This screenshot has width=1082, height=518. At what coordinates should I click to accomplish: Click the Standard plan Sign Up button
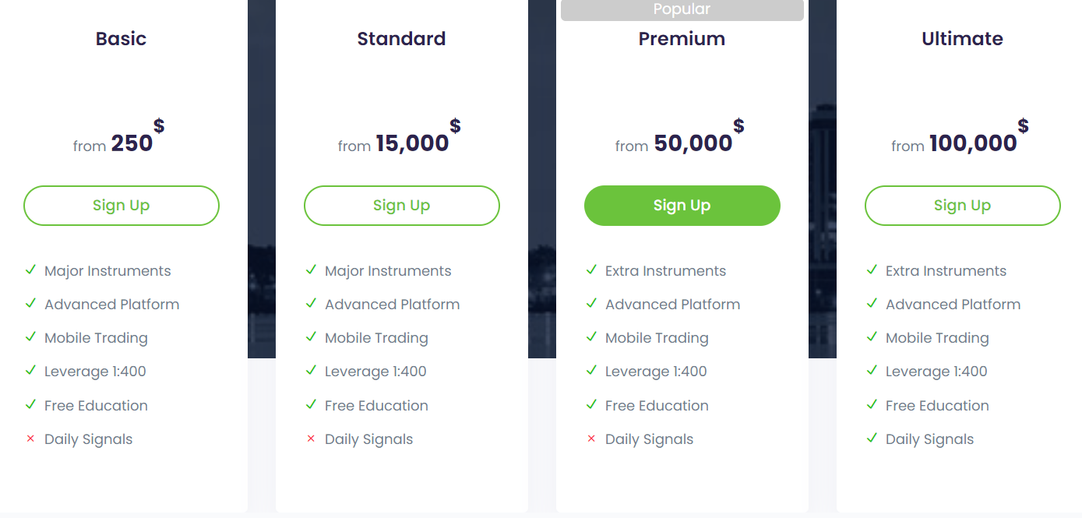402,206
